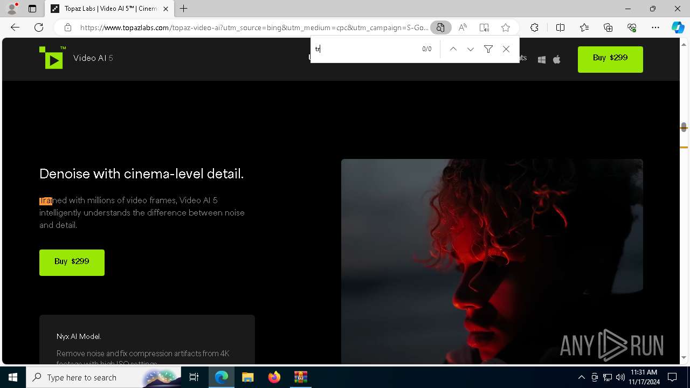The image size is (690, 388).
Task: Select the Apple macOS download icon
Action: pos(557,59)
